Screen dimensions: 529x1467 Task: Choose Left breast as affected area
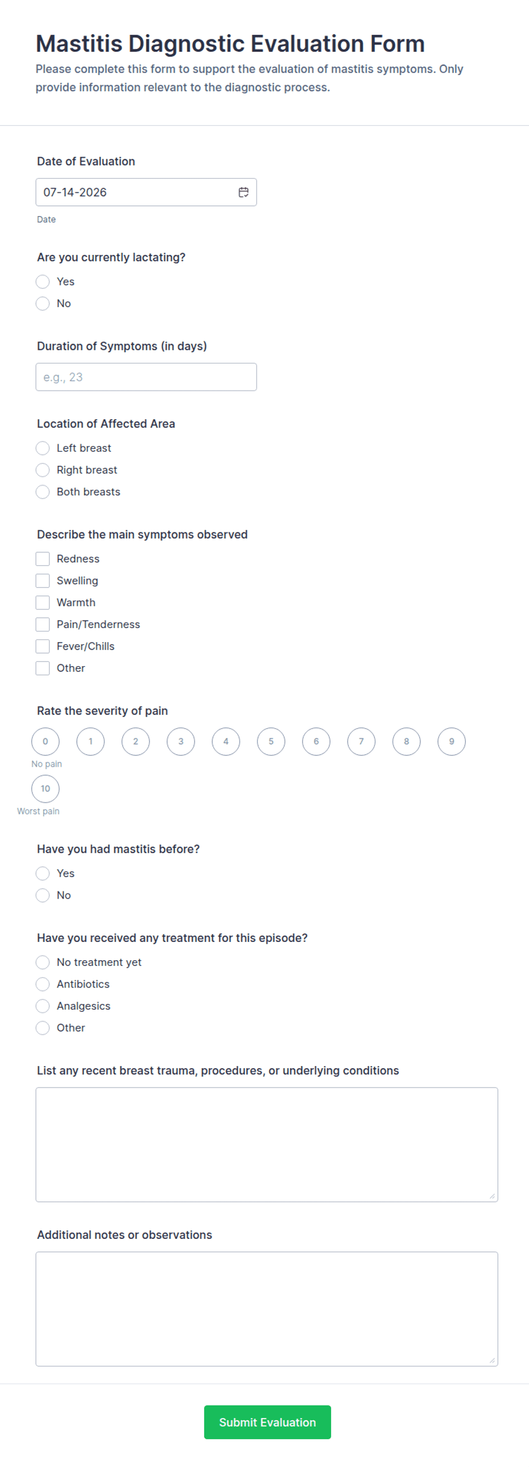(43, 448)
